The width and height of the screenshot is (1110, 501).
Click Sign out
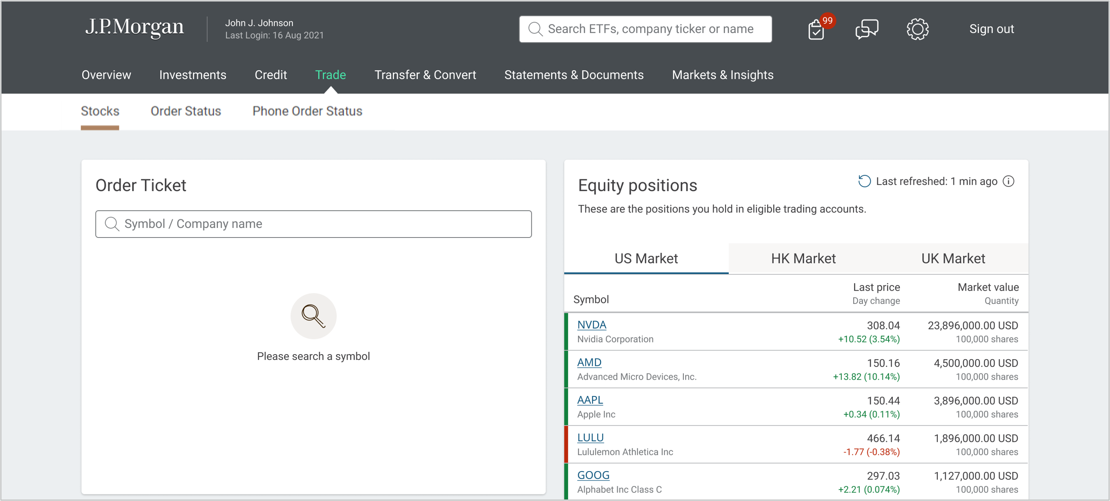[991, 29]
